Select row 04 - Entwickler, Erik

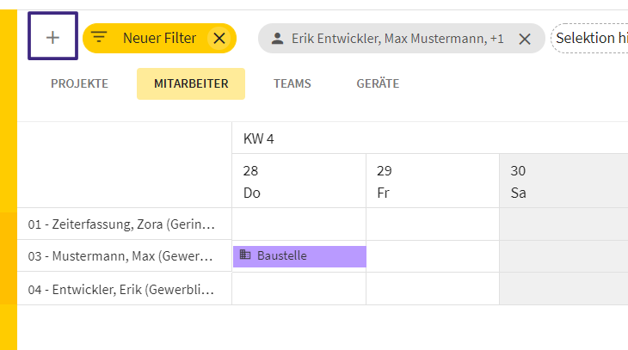pyautogui.click(x=125, y=289)
